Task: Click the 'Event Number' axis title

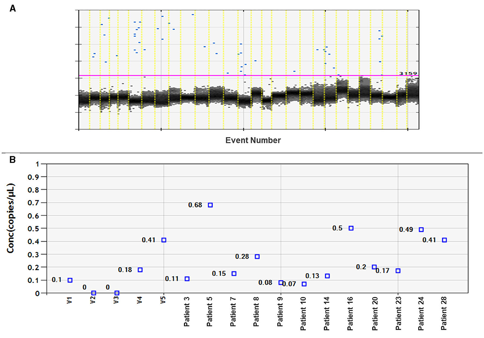Action: (x=253, y=140)
